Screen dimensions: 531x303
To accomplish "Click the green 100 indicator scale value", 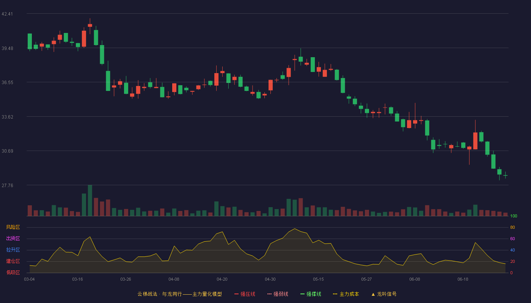I will 514,216.
